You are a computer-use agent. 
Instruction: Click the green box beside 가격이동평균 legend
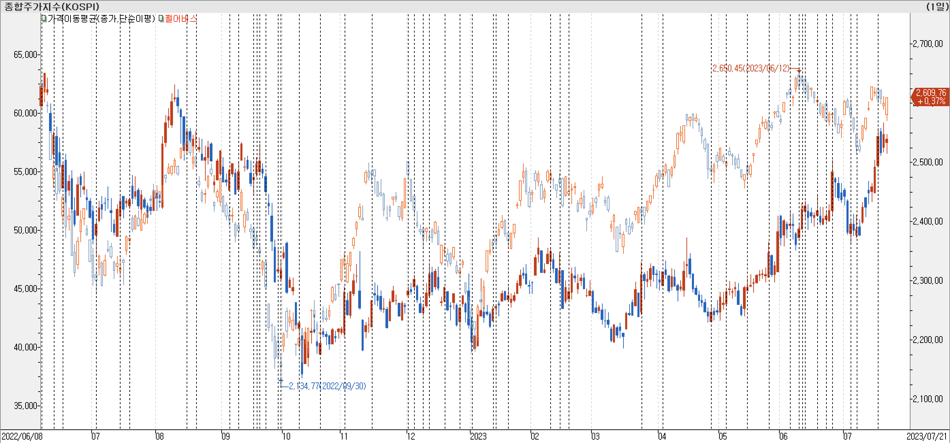(44, 18)
